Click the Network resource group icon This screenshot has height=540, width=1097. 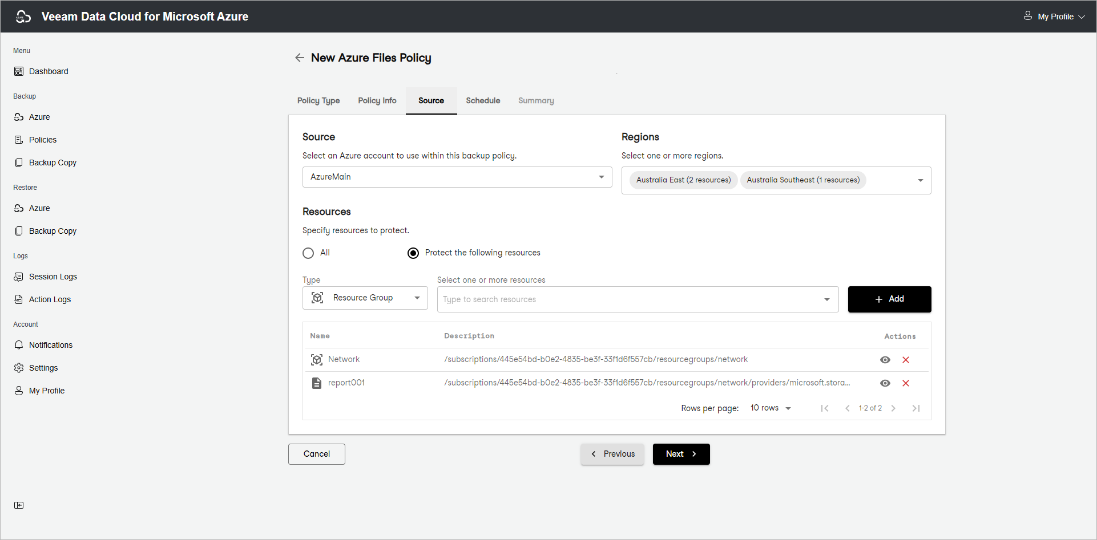(317, 360)
